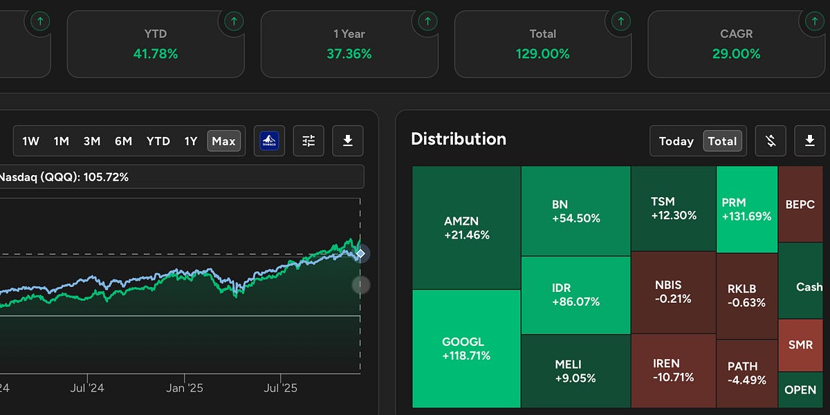This screenshot has width=830, height=415.
Task: Open chart settings sliders icon
Action: pyautogui.click(x=308, y=141)
